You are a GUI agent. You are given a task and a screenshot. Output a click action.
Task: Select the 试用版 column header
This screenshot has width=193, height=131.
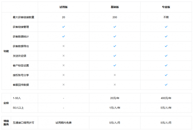pyautogui.click(x=63, y=7)
